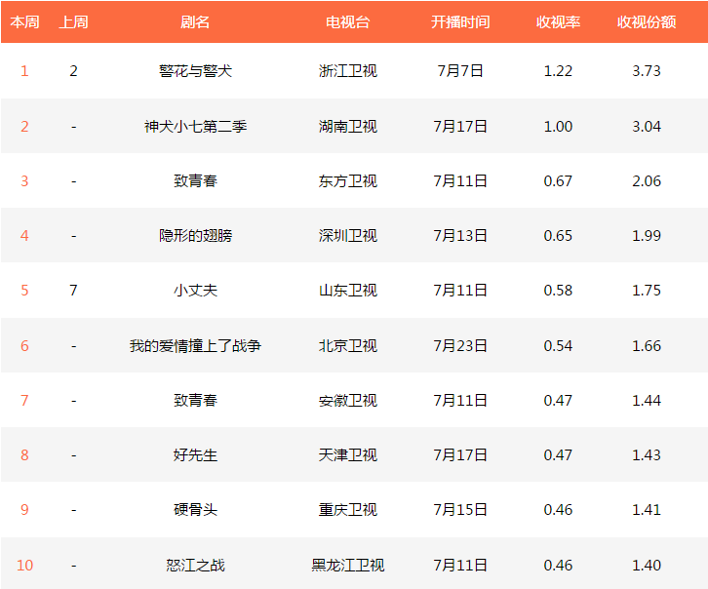This screenshot has width=708, height=589.
Task: Click the 东方卫视 station cell
Action: [x=348, y=181]
